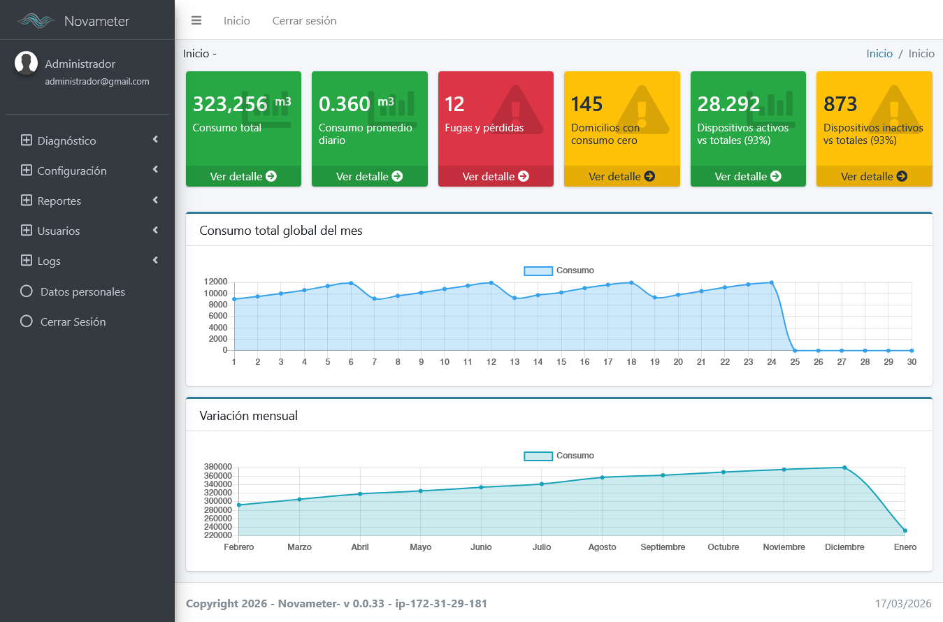
Task: Select Cerrar Sesión in the sidebar
Action: pos(73,321)
